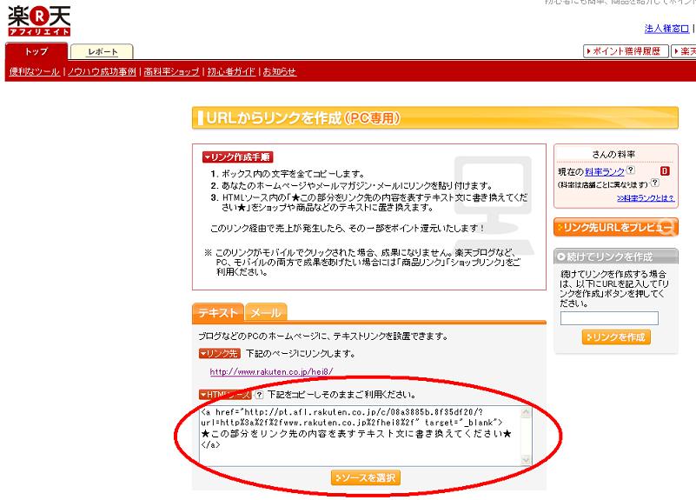
Task: Click the source box scrollbar down arrow
Action: [x=526, y=460]
